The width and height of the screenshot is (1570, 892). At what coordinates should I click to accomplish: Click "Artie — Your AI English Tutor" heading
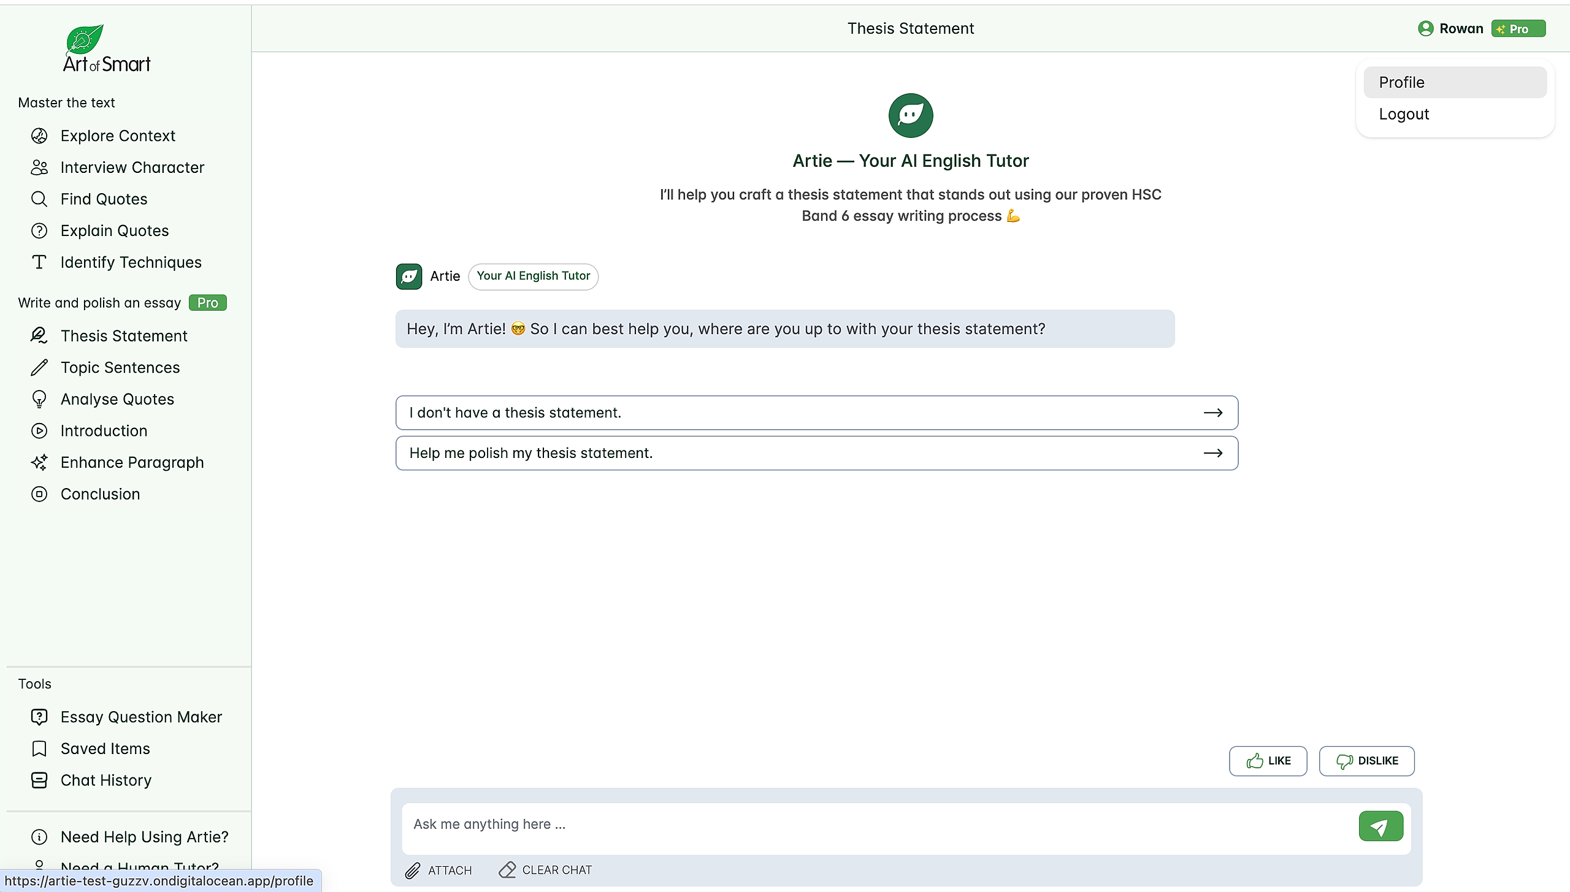pos(911,161)
